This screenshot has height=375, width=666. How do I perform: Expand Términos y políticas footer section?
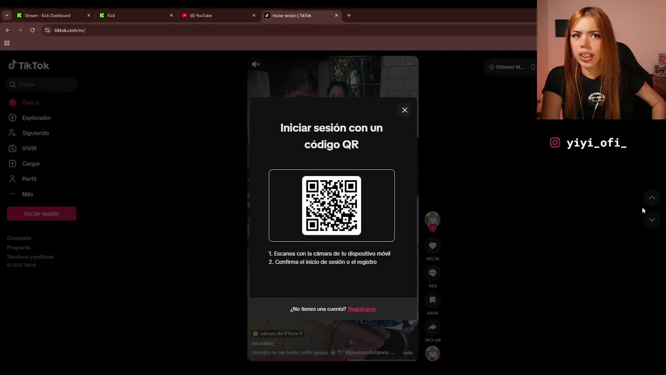[30, 257]
